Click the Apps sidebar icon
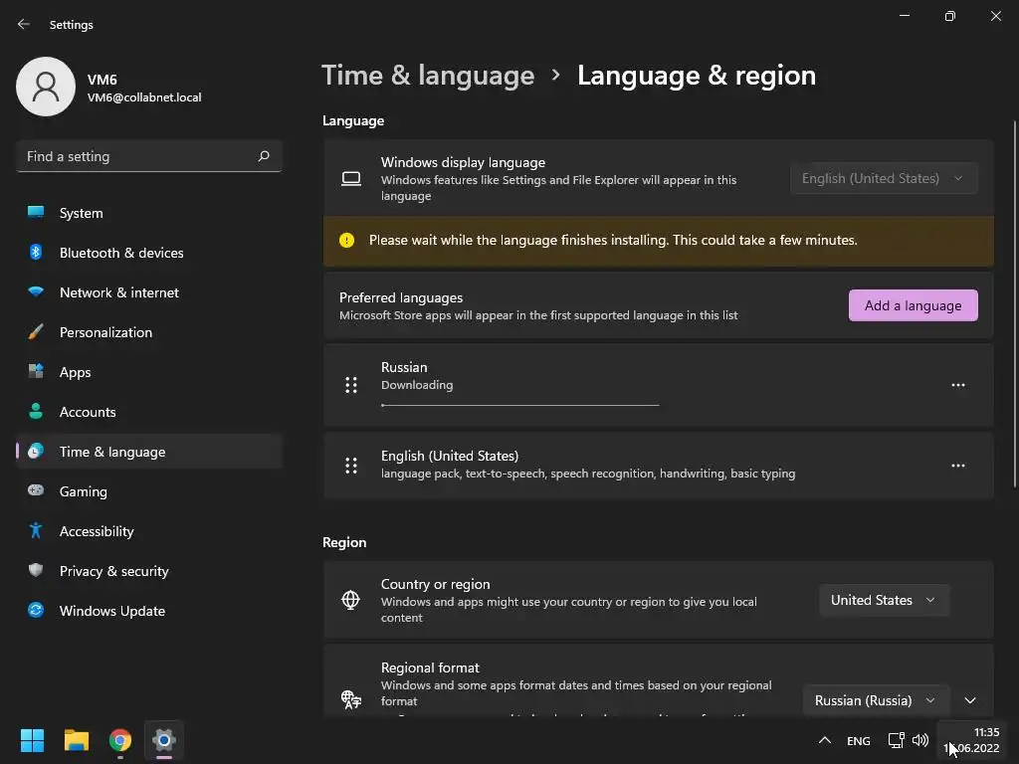Viewport: 1019px width, 764px height. [x=36, y=372]
